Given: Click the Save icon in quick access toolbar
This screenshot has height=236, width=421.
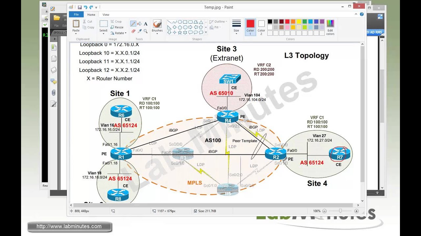Looking at the screenshot, I should click(x=80, y=7).
